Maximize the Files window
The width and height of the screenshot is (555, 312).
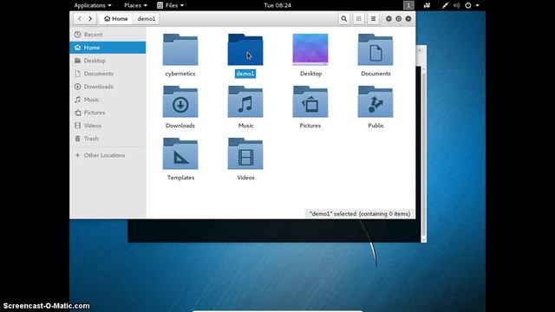399,19
